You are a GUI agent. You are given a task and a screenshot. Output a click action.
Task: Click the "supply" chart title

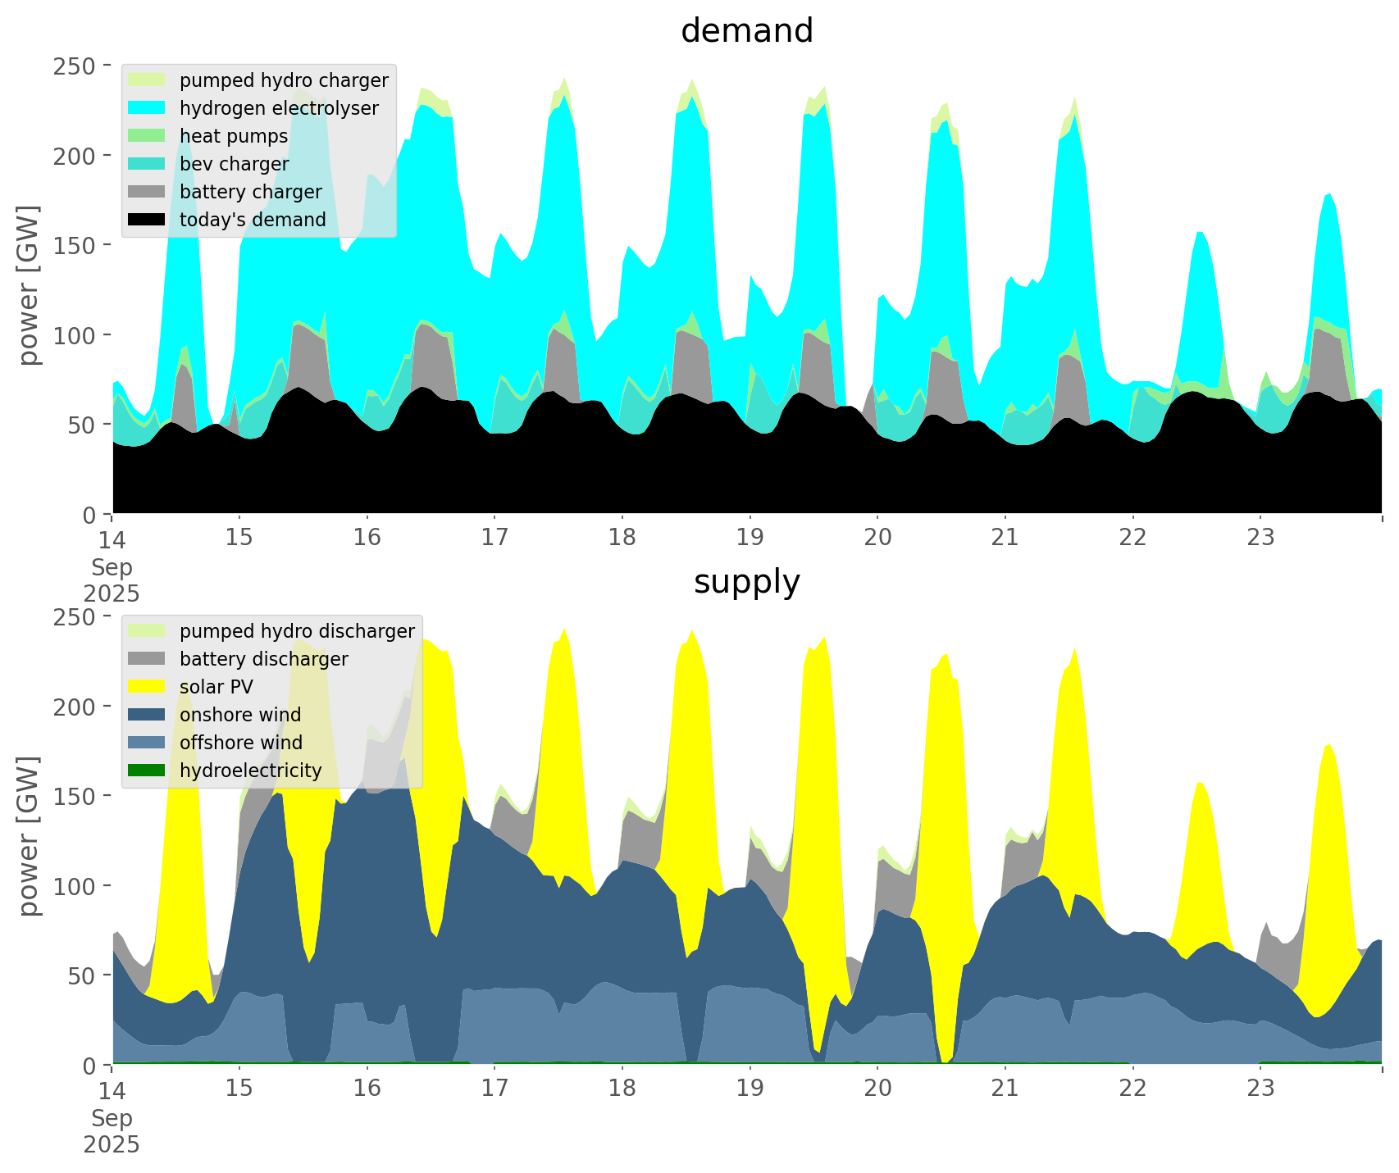[x=746, y=582]
